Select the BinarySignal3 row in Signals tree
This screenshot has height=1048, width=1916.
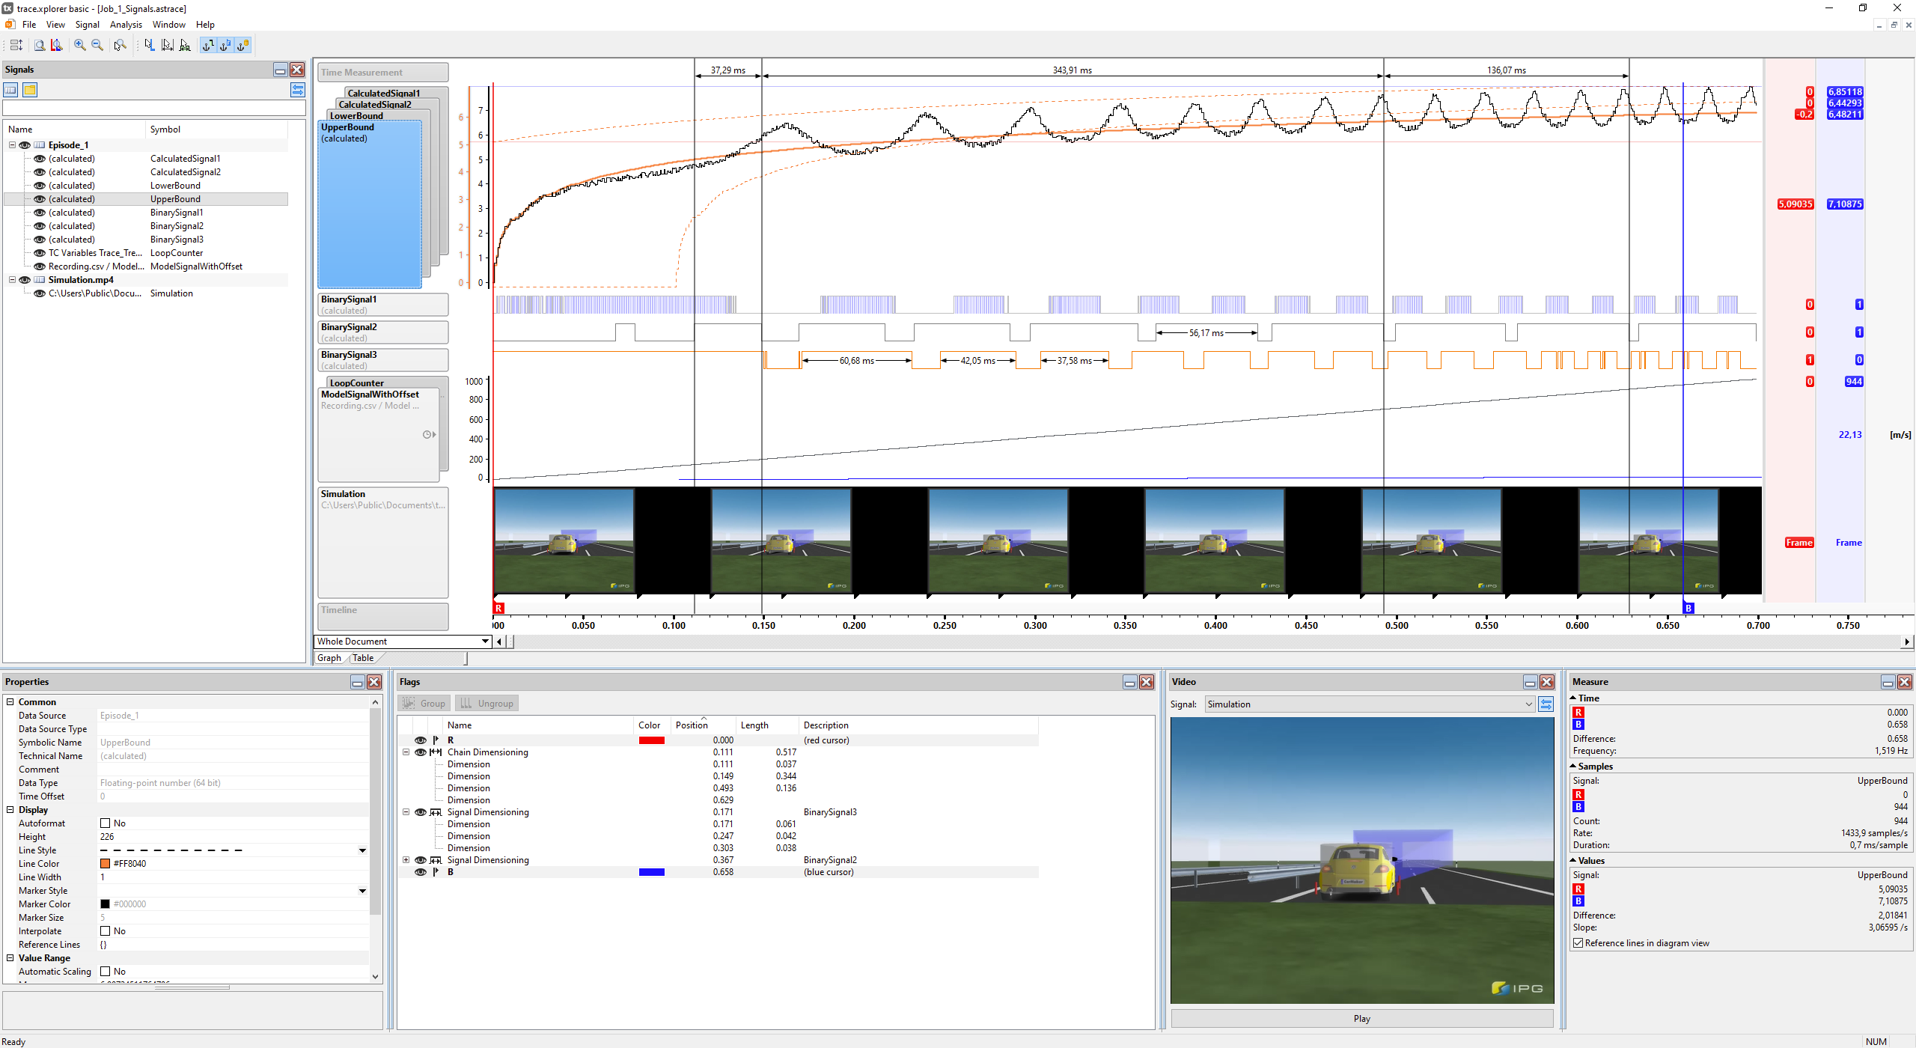point(177,240)
